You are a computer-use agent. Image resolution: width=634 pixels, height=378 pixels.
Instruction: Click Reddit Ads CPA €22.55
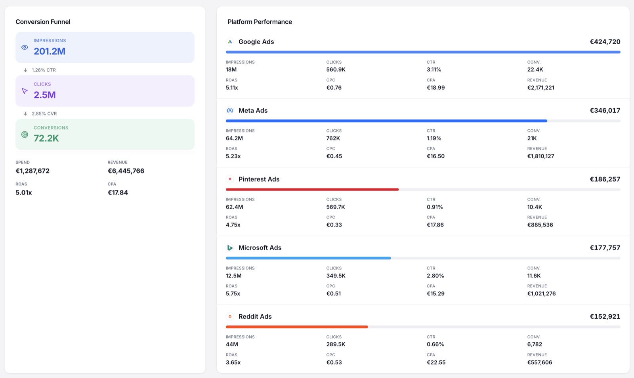436,362
